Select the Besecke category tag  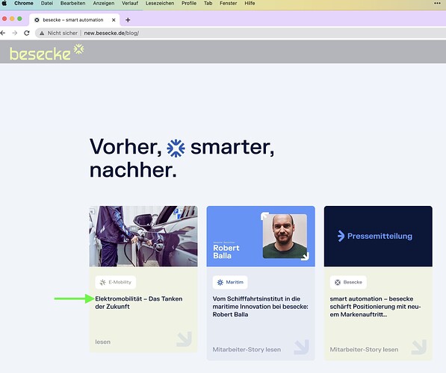pos(348,282)
